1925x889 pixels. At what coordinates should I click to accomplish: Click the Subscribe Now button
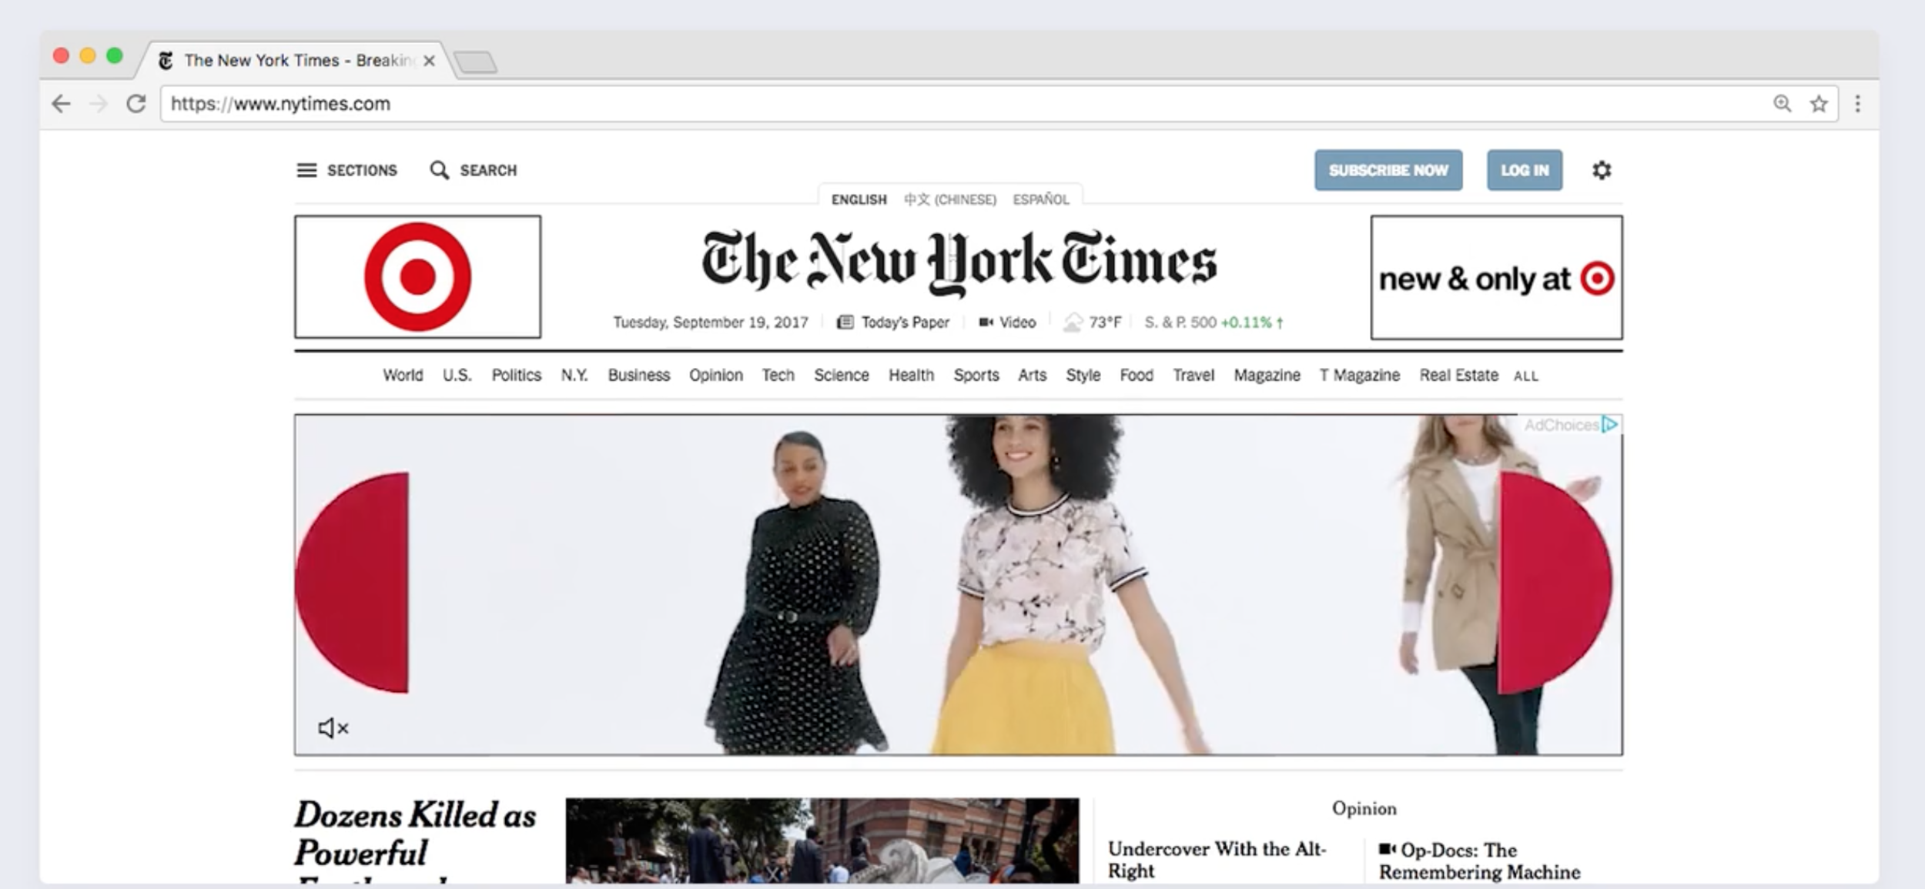pos(1388,170)
